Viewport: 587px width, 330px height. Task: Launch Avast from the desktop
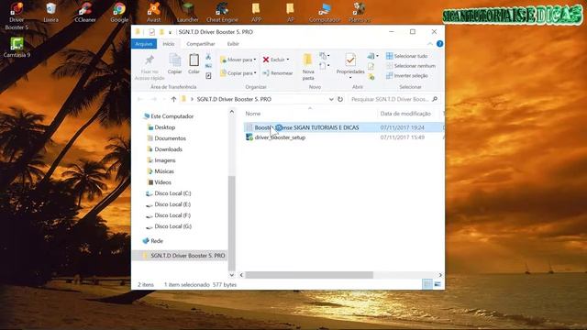point(153,13)
